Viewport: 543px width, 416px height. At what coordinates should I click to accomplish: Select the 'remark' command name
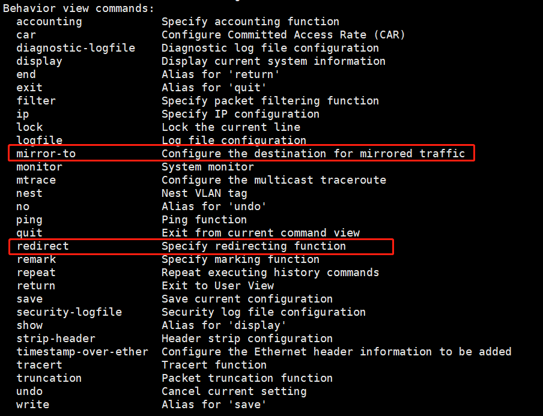point(36,259)
